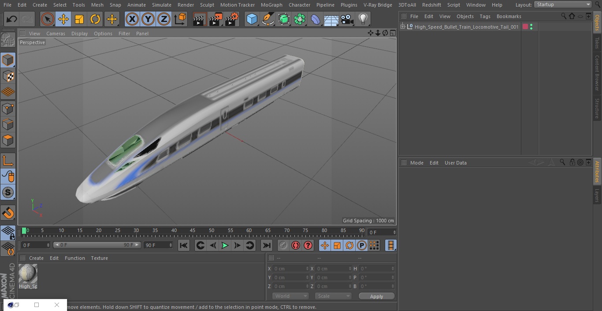Select High_Speed_Bullet_Train_Locomotive_Tail_001 in Object Manager

point(466,27)
